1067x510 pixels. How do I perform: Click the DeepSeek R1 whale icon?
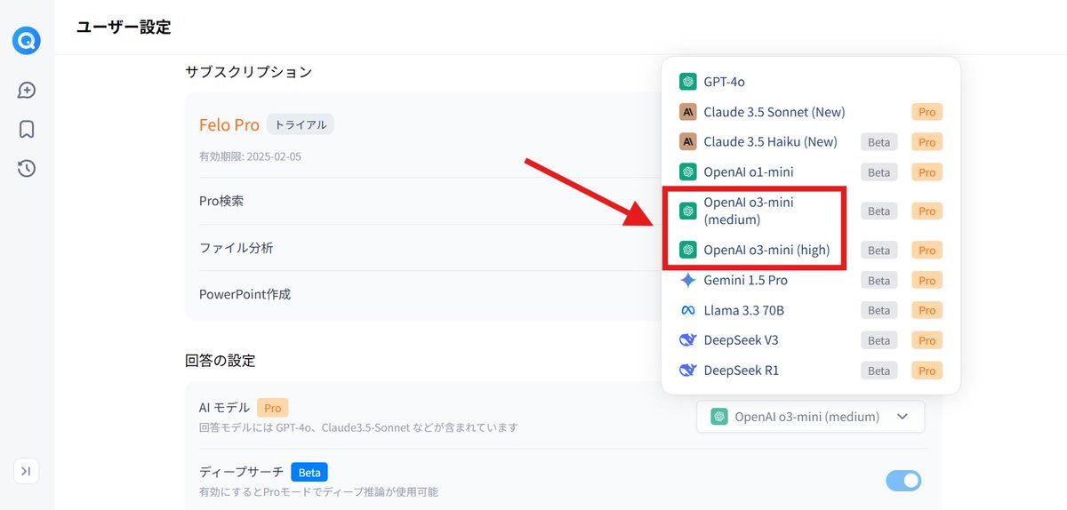pyautogui.click(x=687, y=370)
